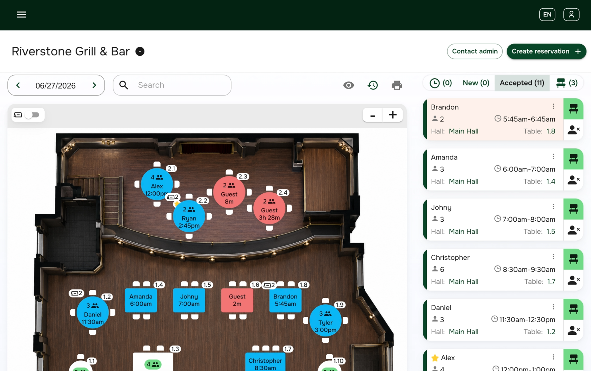Open options menu for Daniel's reservation
591x371 pixels.
point(553,307)
